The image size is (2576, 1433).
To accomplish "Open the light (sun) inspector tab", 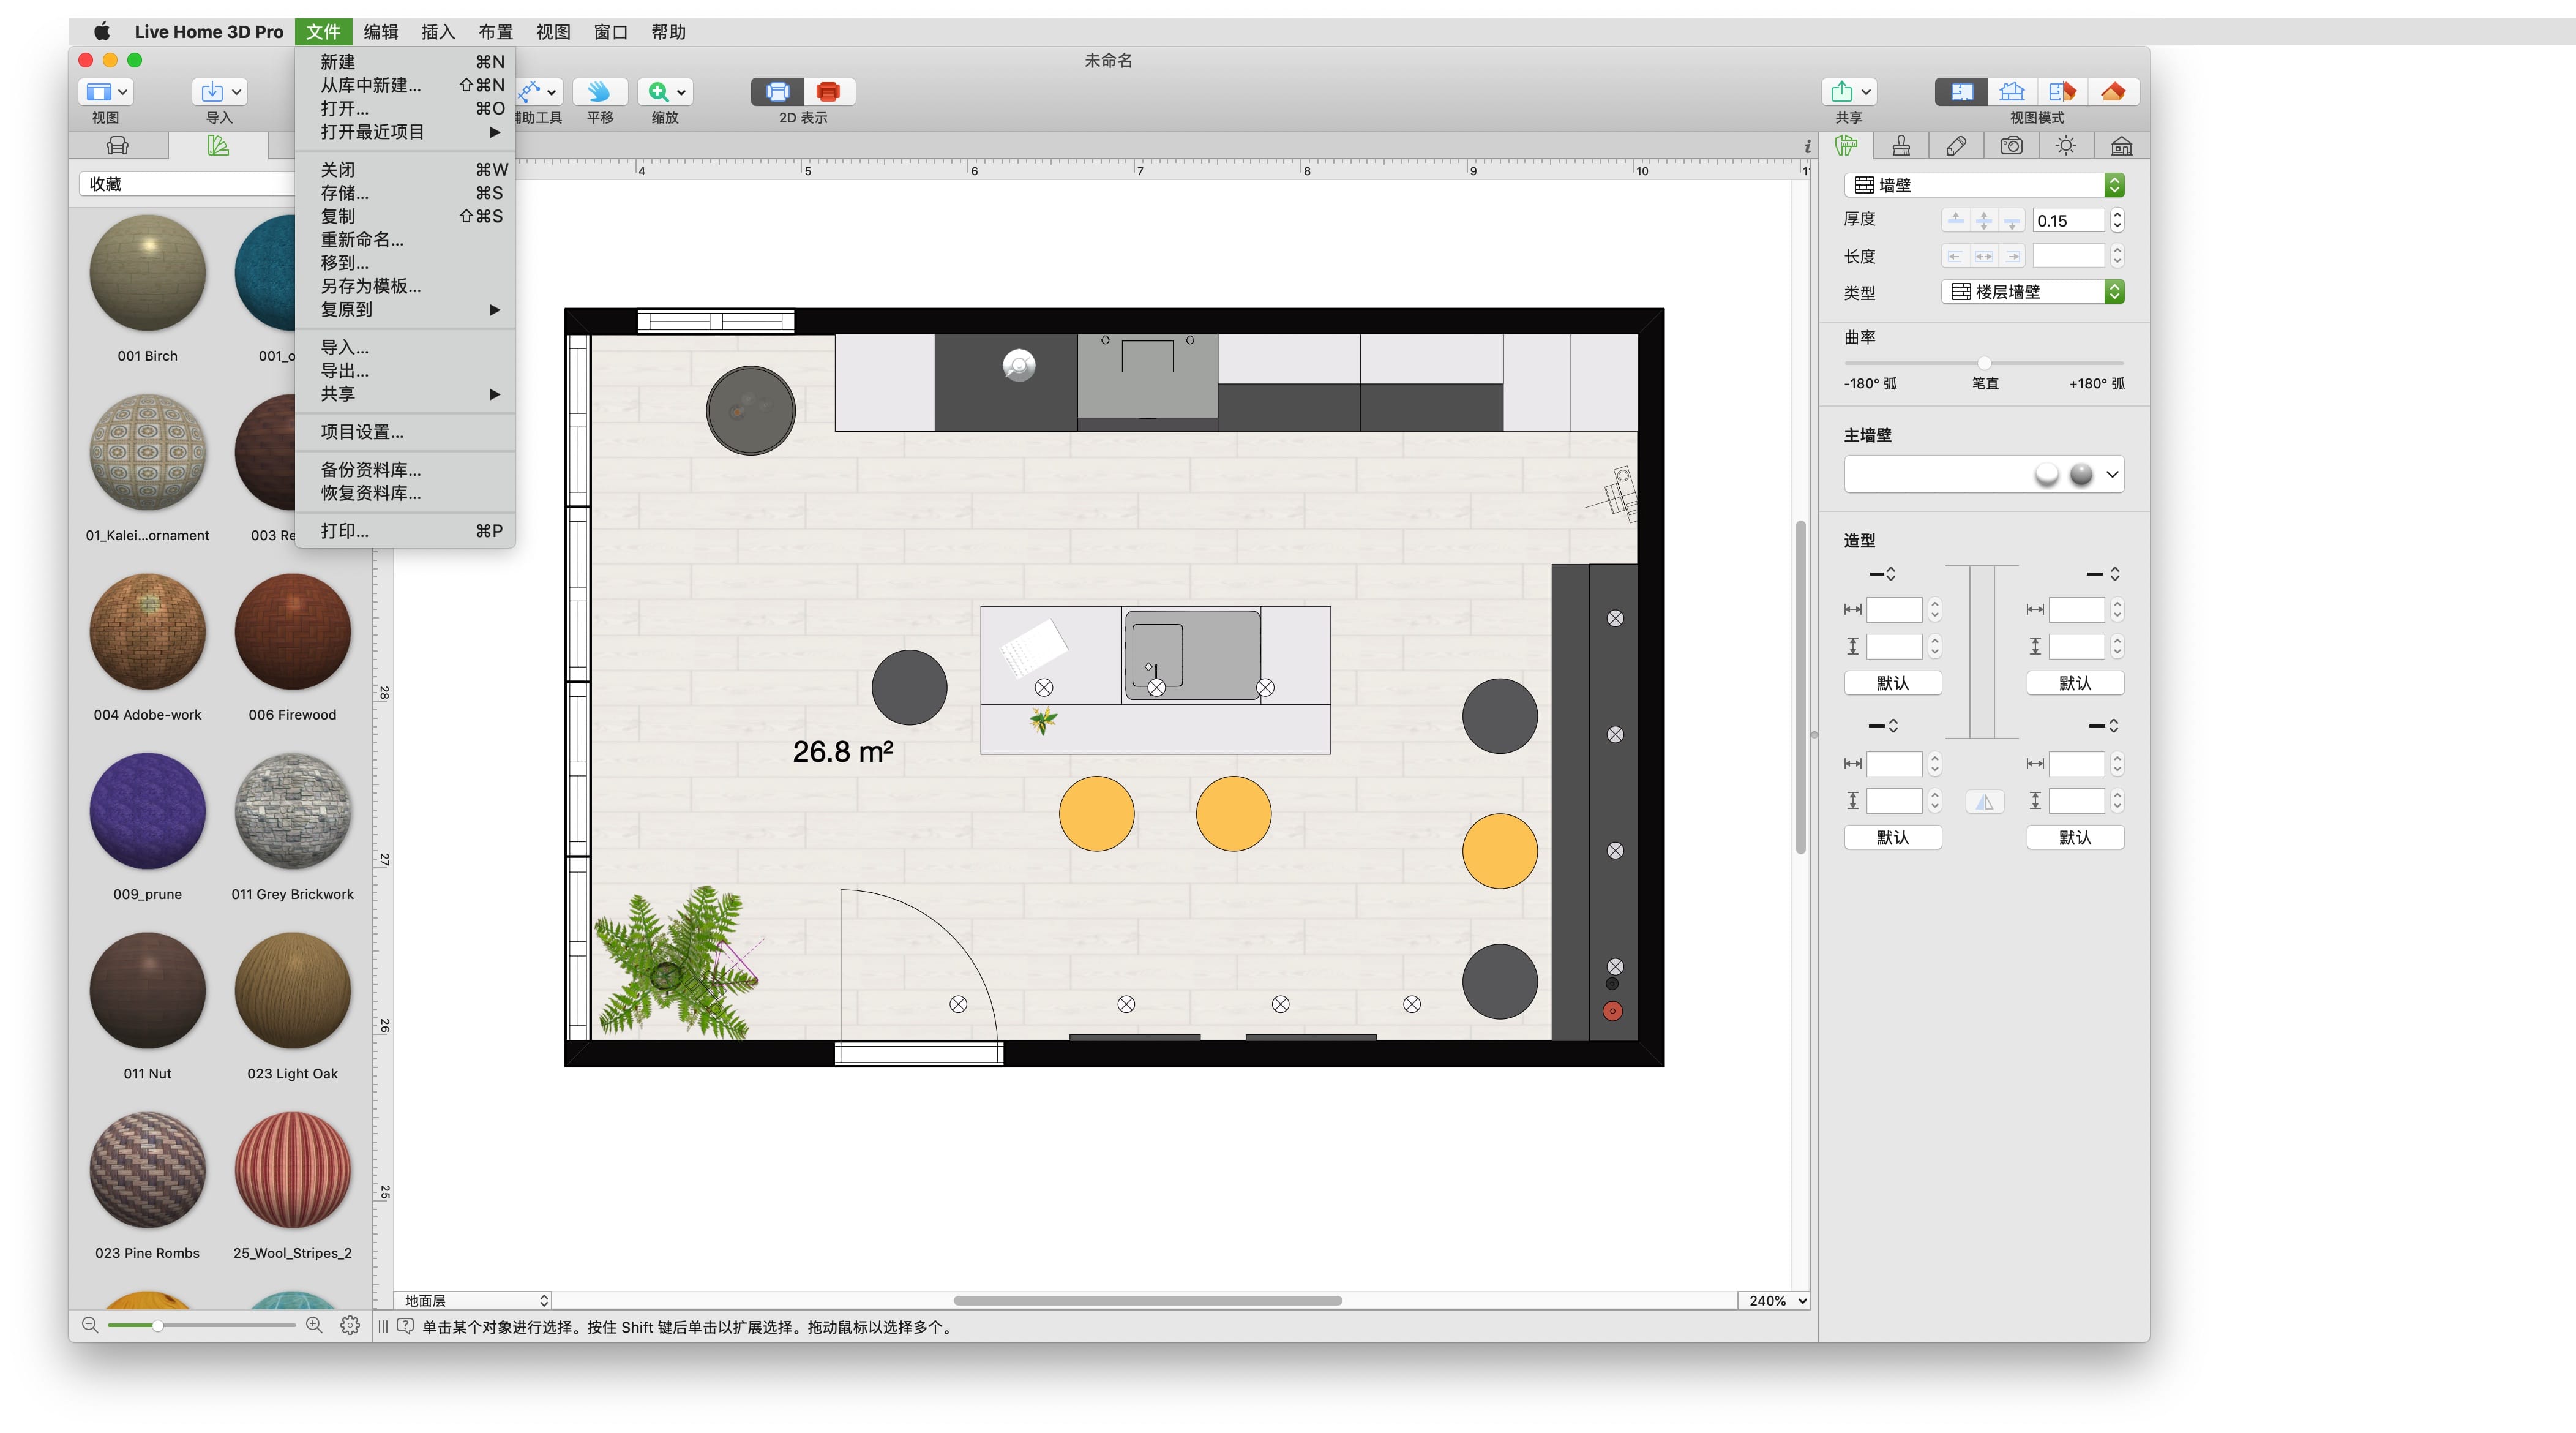I will [x=2066, y=146].
